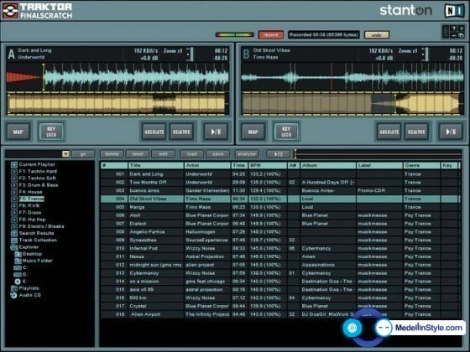Play or pause deck B
This screenshot has width=470, height=352.
(451, 132)
